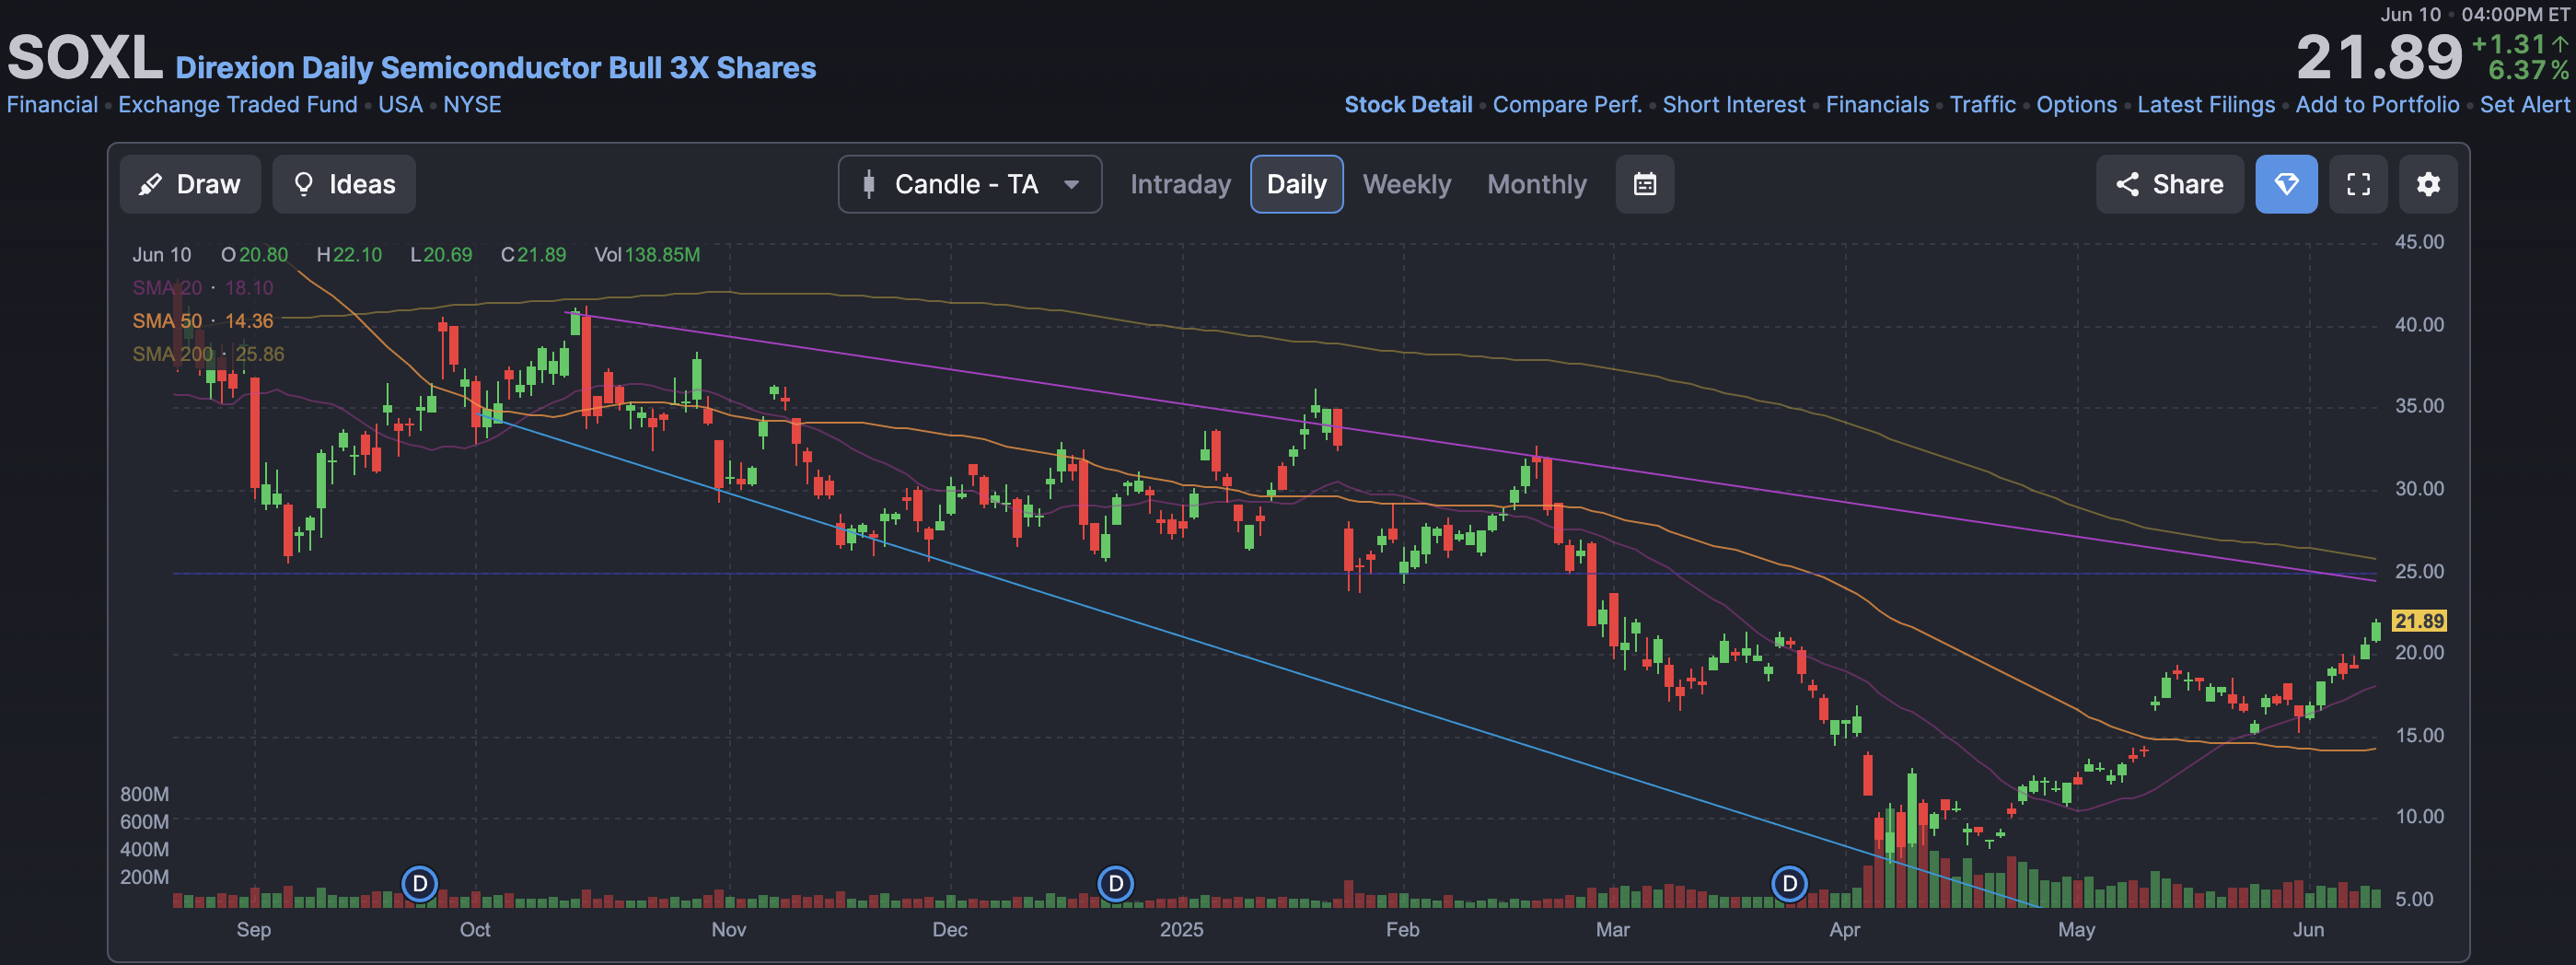Open the Financial sector link

click(x=52, y=105)
